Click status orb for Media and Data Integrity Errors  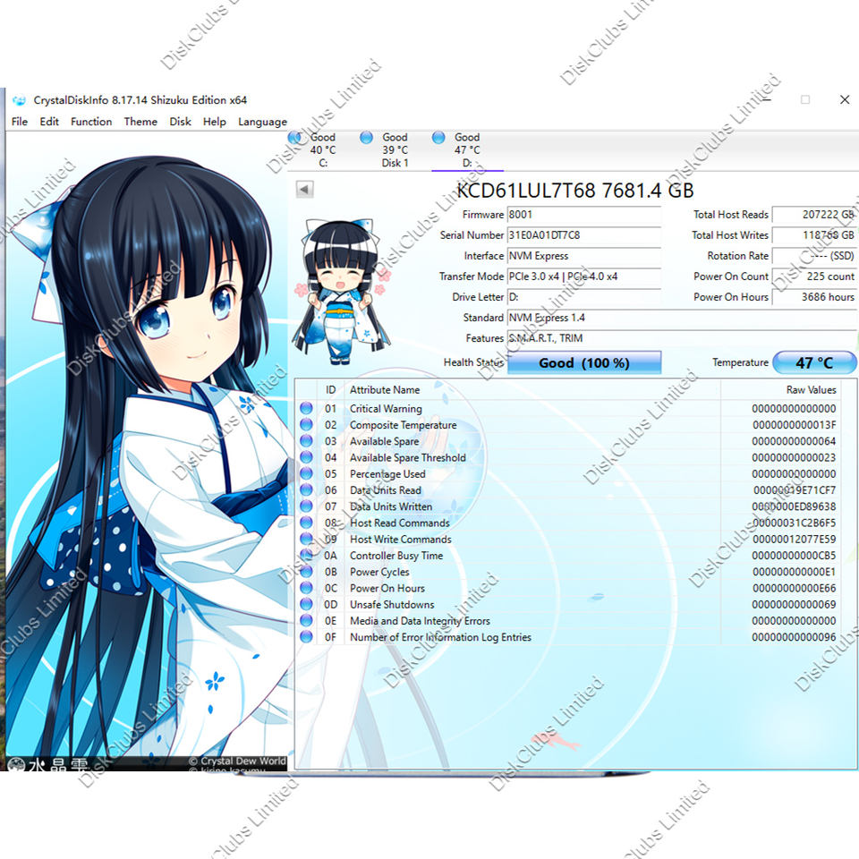(306, 621)
